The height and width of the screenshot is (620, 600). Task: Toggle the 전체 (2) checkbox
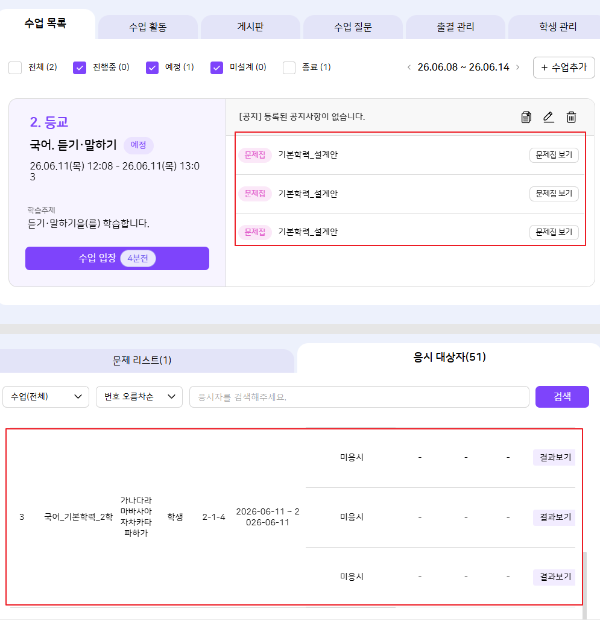(x=15, y=68)
